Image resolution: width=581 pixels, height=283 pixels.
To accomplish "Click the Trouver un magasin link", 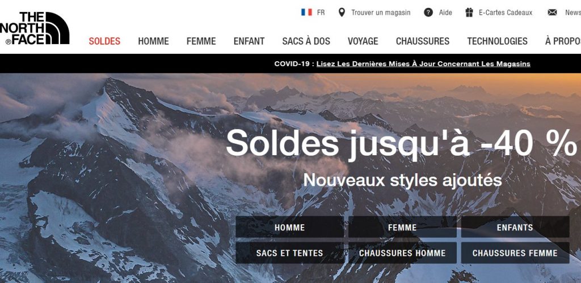I will (x=381, y=12).
